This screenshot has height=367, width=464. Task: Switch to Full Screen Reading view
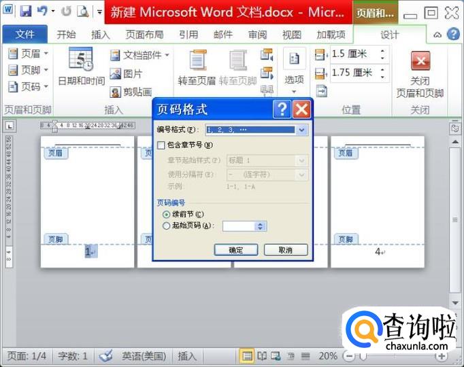click(x=262, y=356)
